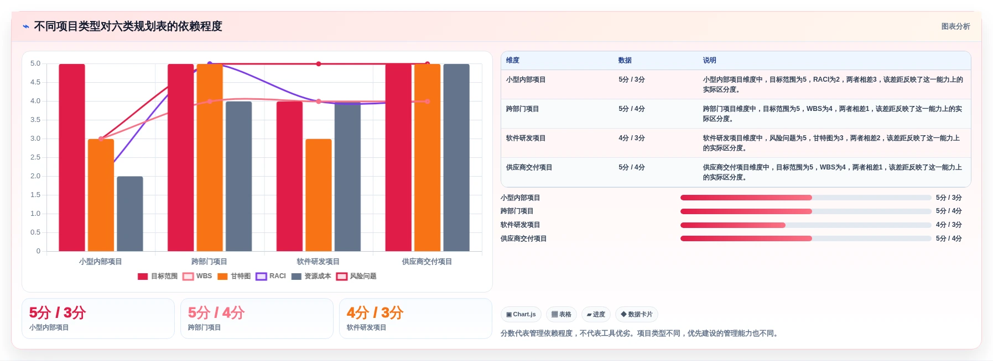
Task: Select the 数据卡片 tag chip
Action: [x=637, y=315]
